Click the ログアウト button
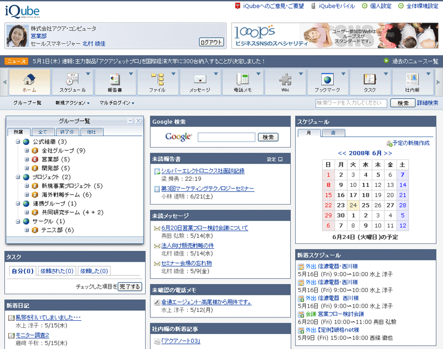This screenshot has width=443, height=349. (x=212, y=43)
